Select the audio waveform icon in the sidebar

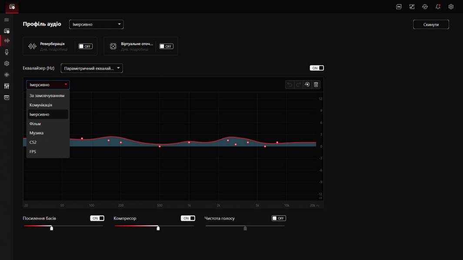[7, 41]
